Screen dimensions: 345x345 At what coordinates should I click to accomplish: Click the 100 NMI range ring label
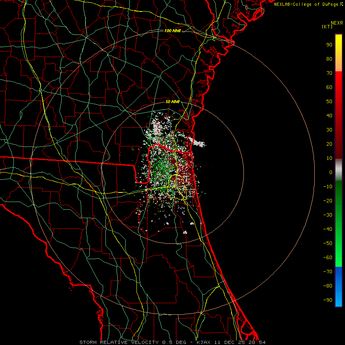point(172,31)
